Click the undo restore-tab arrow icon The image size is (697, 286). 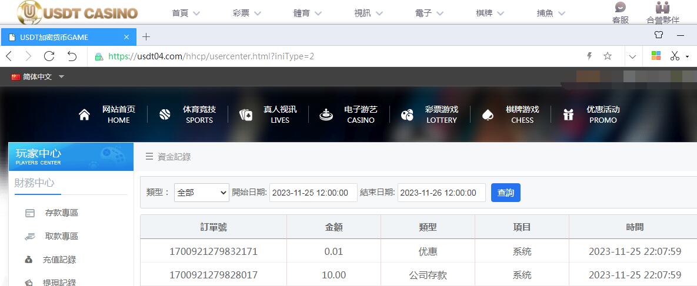pyautogui.click(x=72, y=56)
